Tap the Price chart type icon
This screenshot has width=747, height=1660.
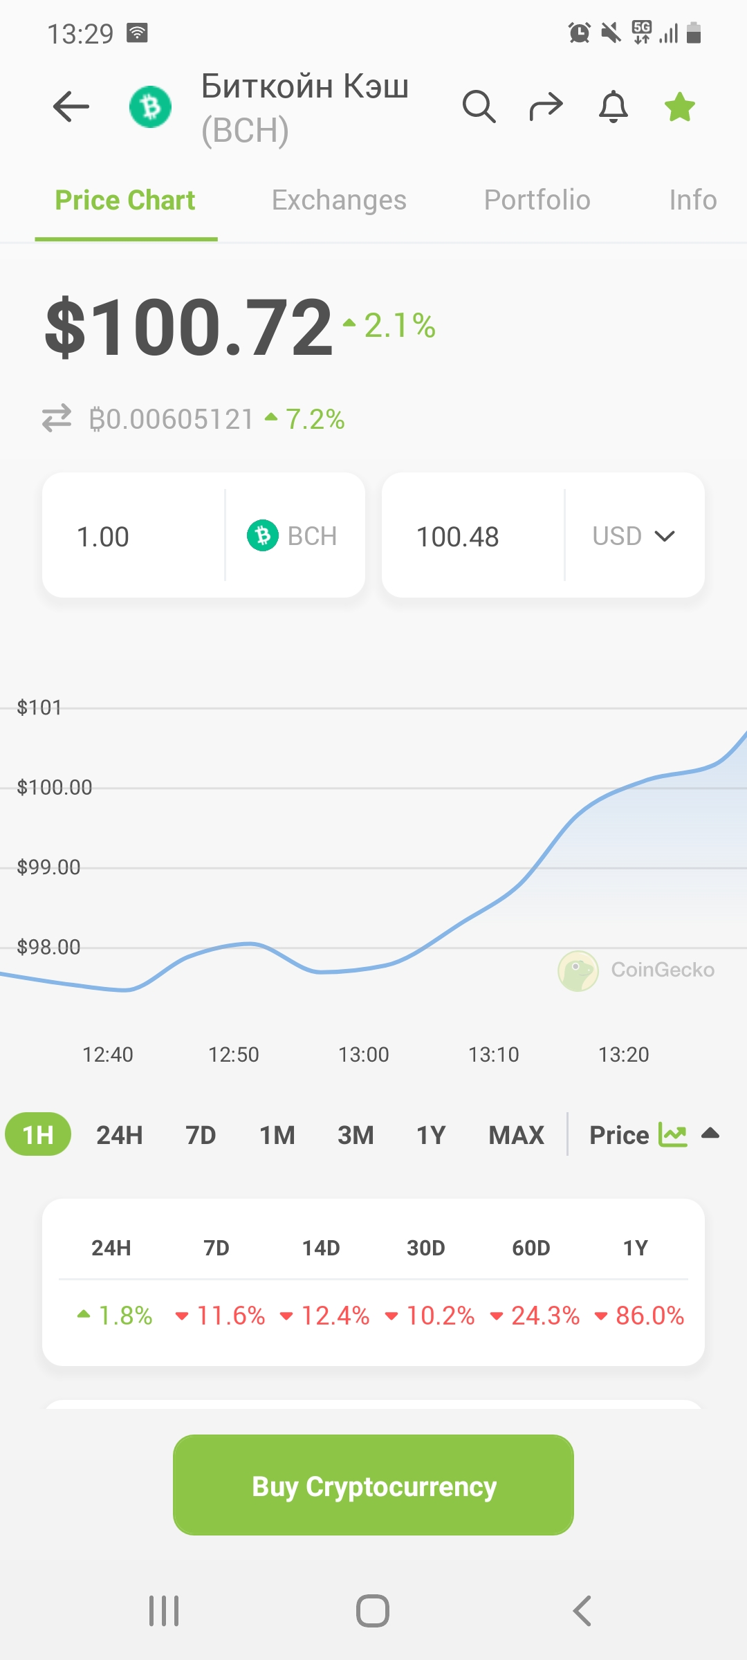click(672, 1135)
